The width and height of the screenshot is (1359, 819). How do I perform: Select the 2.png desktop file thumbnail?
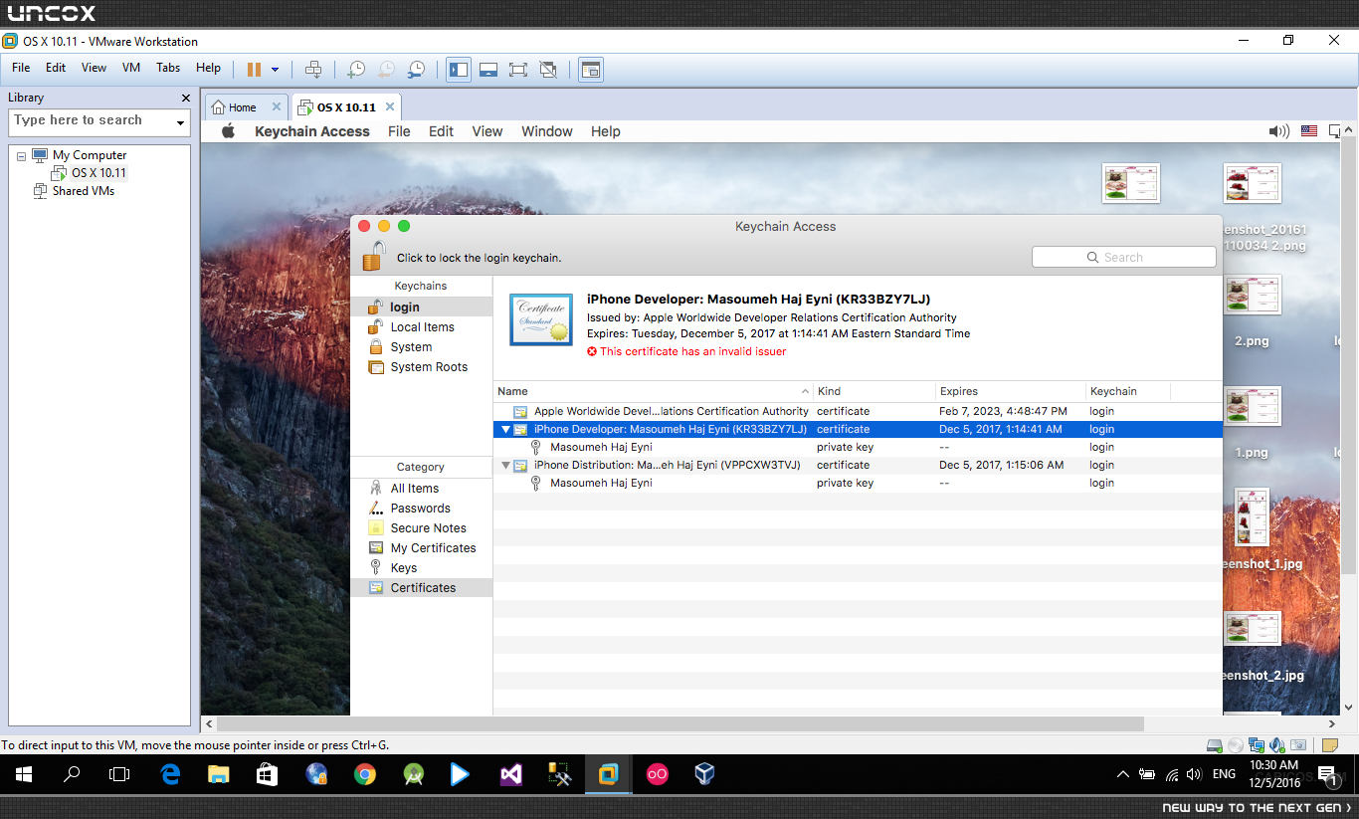tap(1252, 295)
